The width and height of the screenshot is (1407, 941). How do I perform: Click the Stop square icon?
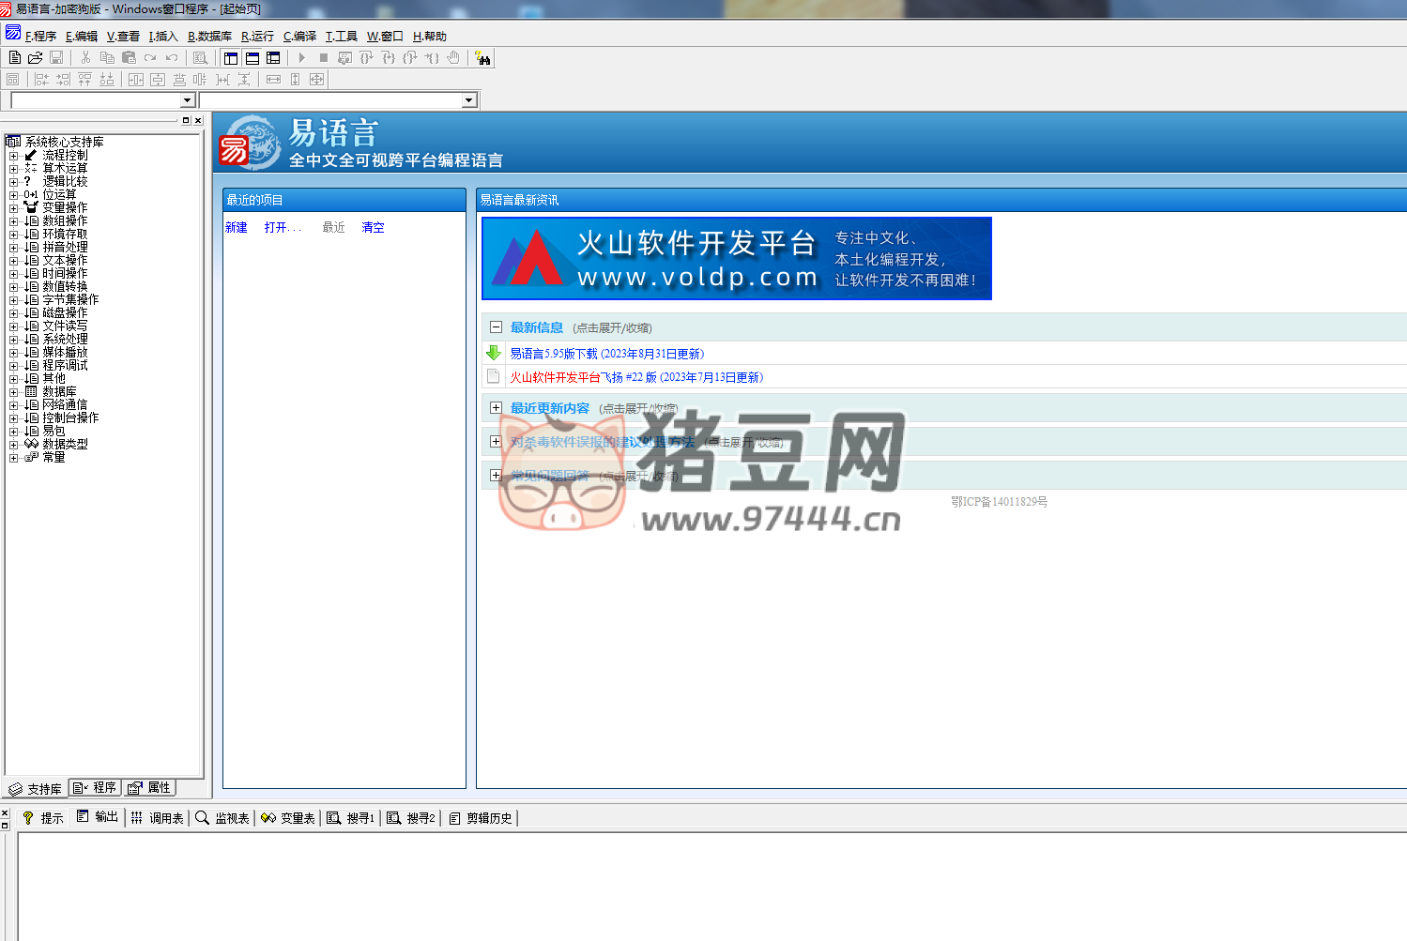click(x=323, y=58)
